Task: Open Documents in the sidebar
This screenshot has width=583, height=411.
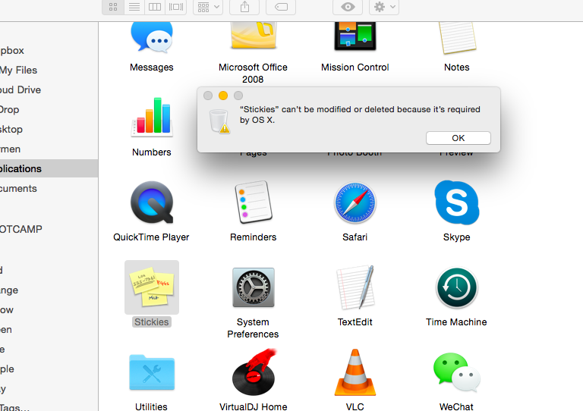Action: pyautogui.click(x=49, y=188)
